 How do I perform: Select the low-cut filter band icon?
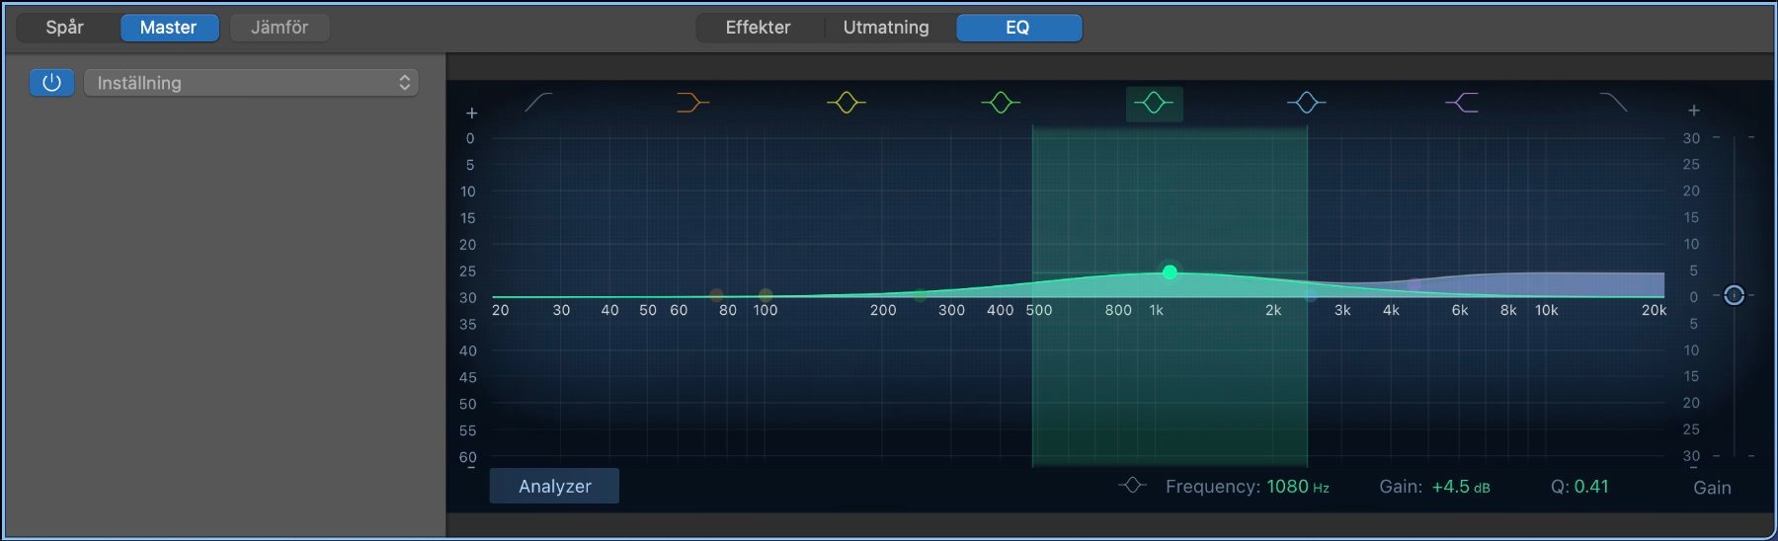point(538,102)
